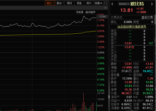
Task: Click 总手 value 77.61万
Action: (x=126, y=71)
